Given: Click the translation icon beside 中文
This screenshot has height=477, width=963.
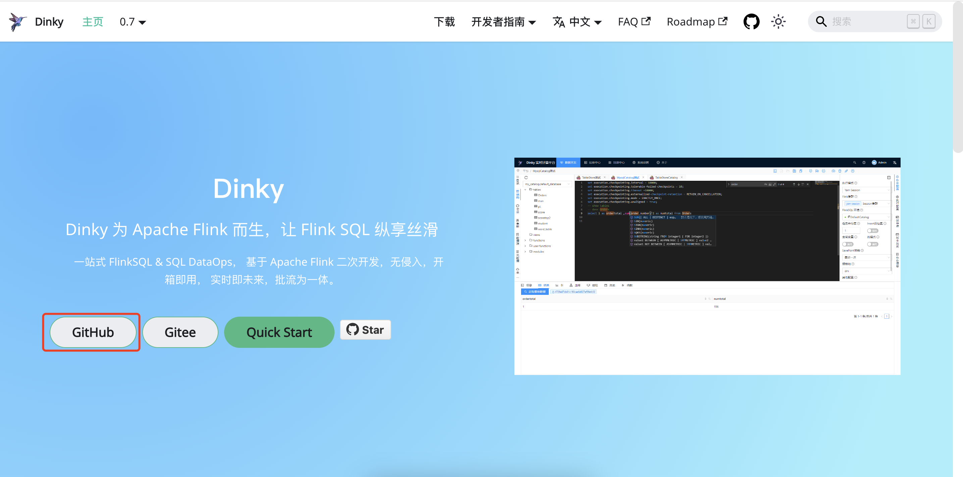Looking at the screenshot, I should click(559, 22).
